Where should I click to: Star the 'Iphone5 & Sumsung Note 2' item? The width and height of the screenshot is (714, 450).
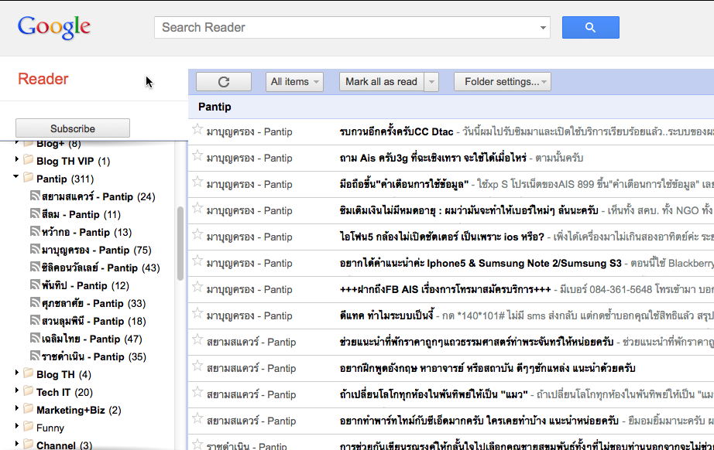click(197, 261)
